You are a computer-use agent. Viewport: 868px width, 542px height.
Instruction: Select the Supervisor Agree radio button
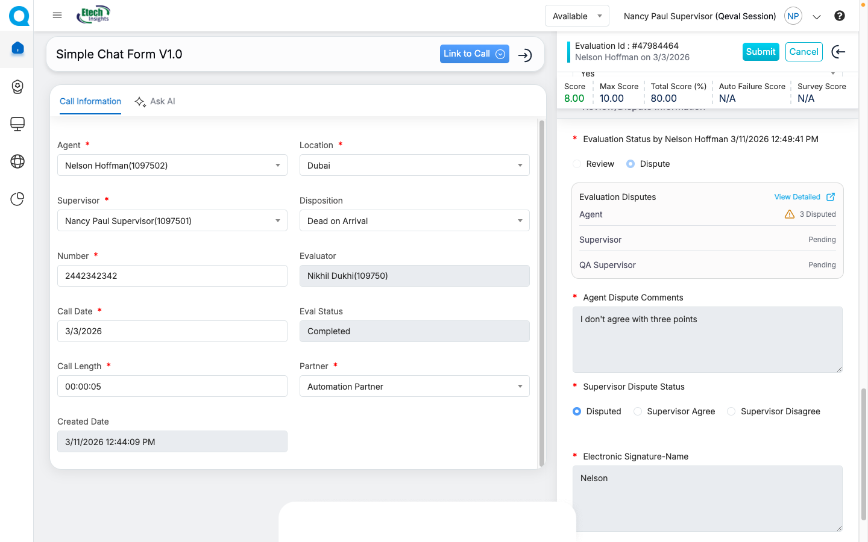(x=638, y=411)
